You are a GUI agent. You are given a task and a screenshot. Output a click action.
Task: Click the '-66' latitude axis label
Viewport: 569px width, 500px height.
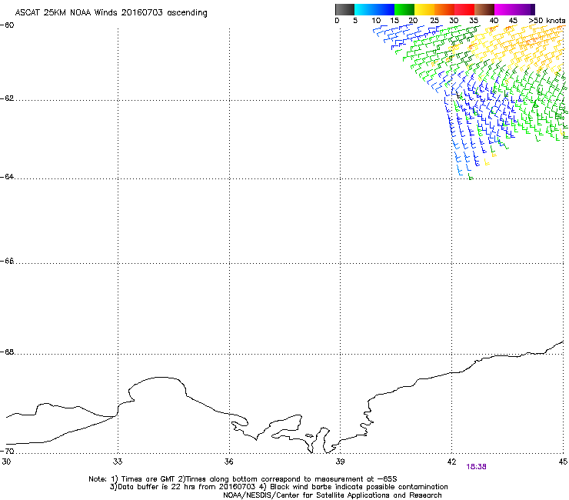coord(7,261)
